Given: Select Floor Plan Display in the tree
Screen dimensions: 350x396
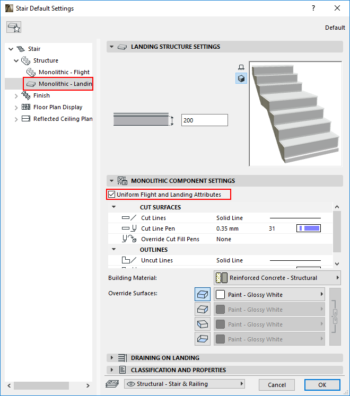Looking at the screenshot, I should [x=58, y=107].
